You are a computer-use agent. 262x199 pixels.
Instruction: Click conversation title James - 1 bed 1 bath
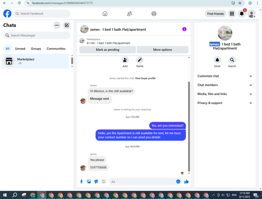tap(118, 29)
